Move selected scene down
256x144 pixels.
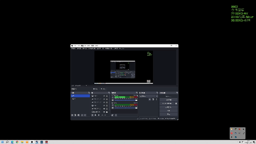coord(85,115)
